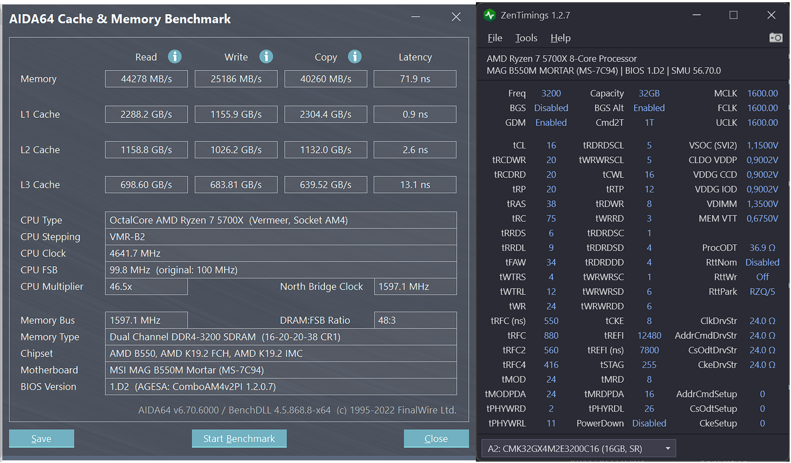Close the AIDA64 window using the X

(x=456, y=17)
